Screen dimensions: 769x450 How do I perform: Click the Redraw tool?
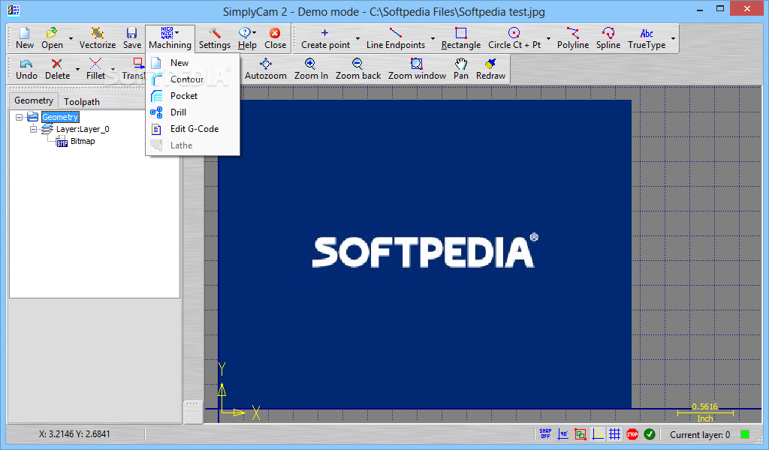[x=490, y=69]
